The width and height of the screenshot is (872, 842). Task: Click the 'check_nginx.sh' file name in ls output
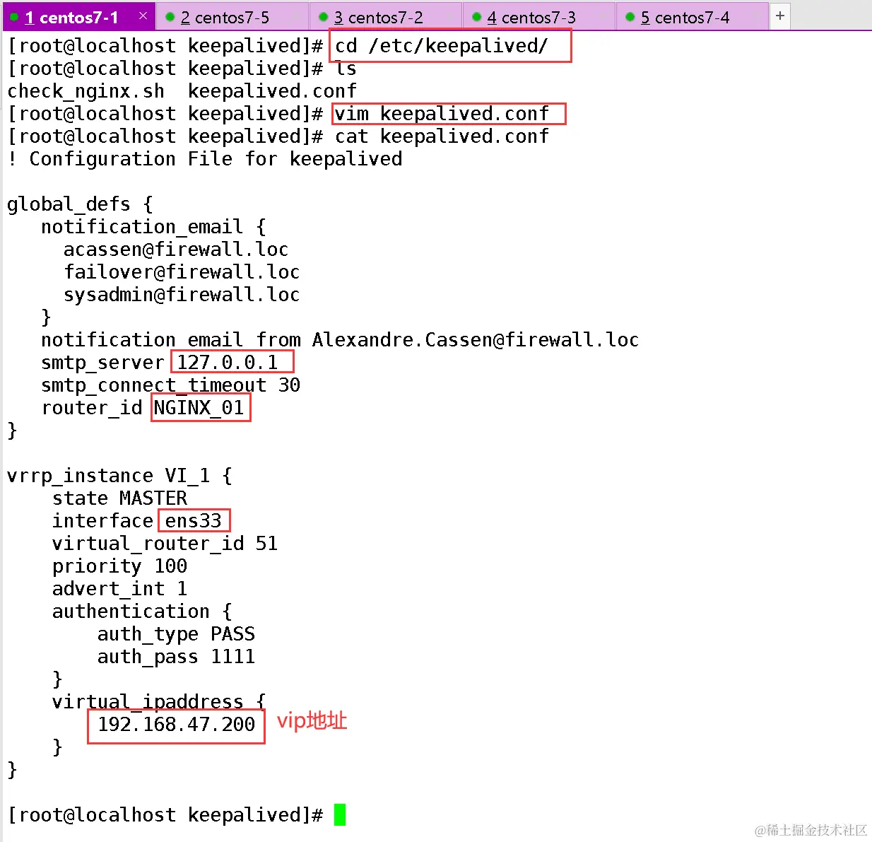pyautogui.click(x=86, y=91)
